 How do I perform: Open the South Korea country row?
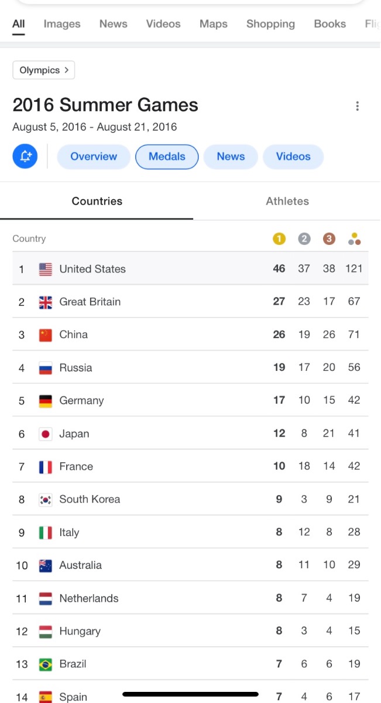tap(190, 499)
